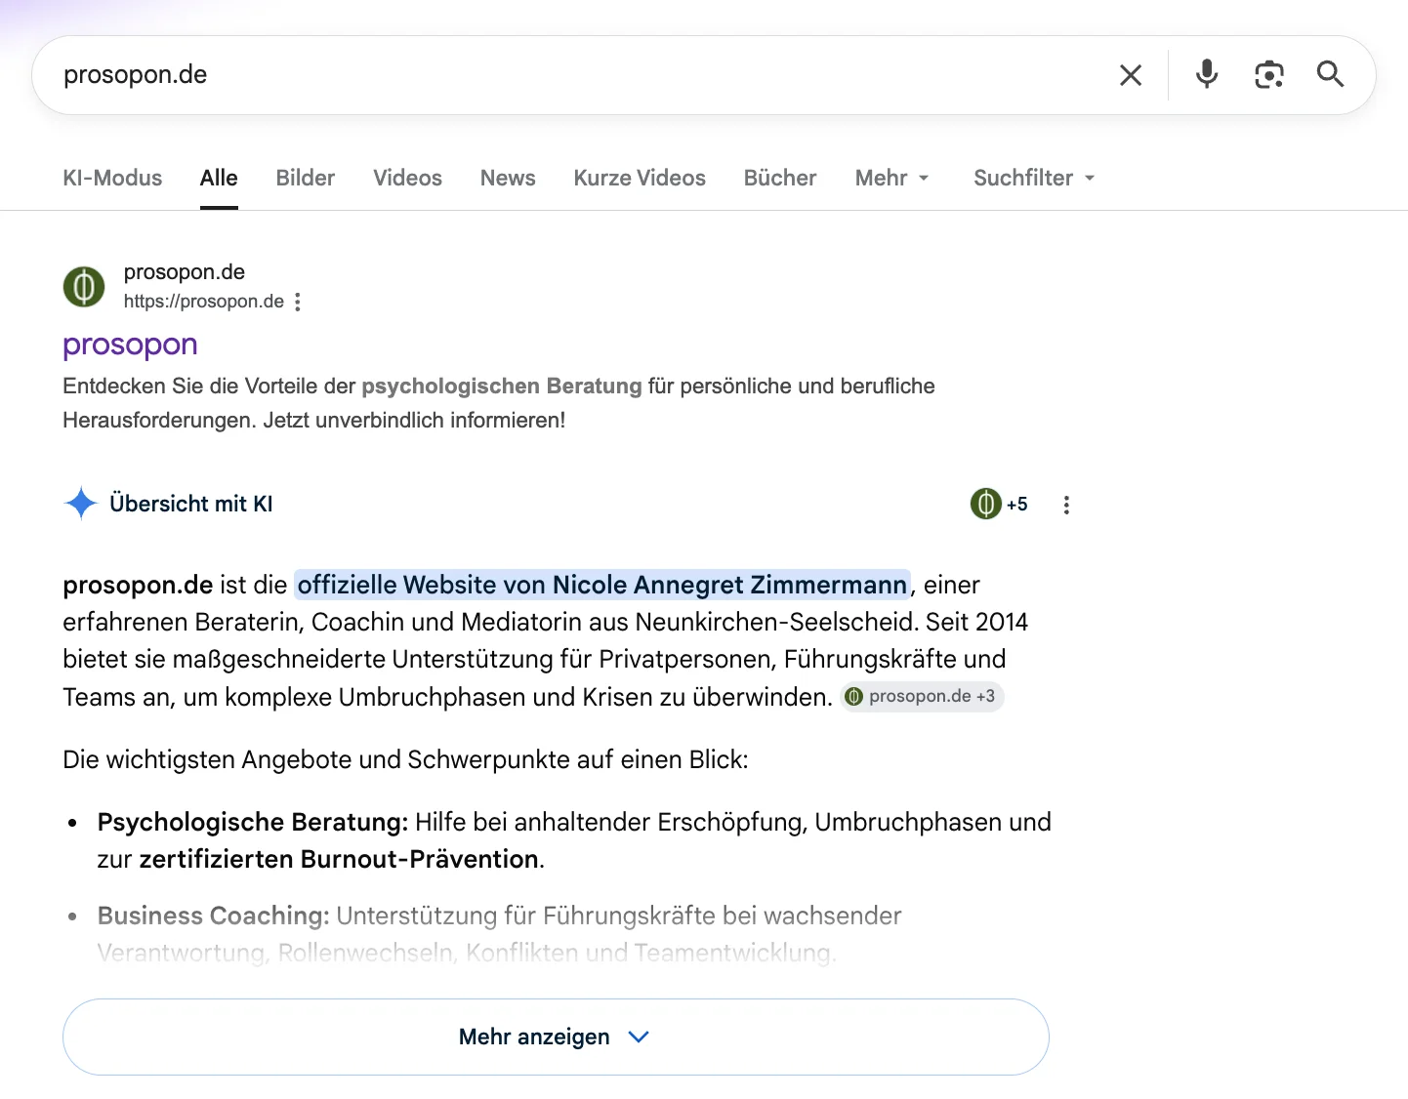Click the Psychologische Beratung bullet heading

pos(253,822)
